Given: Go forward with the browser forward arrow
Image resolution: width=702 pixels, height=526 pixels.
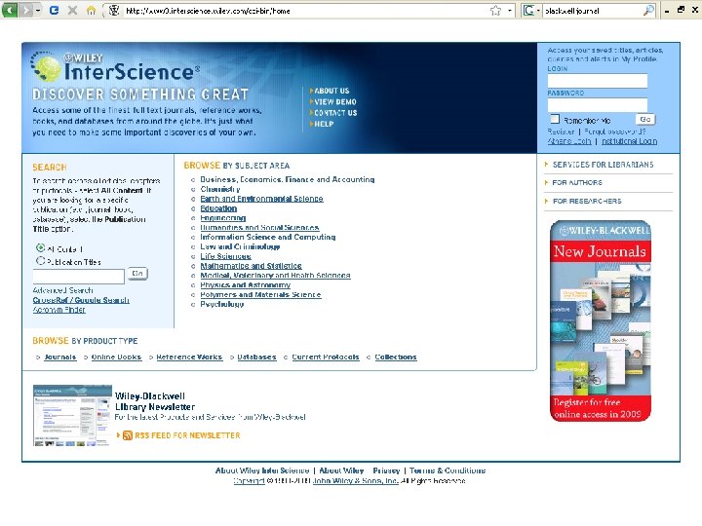Looking at the screenshot, I should [x=26, y=10].
